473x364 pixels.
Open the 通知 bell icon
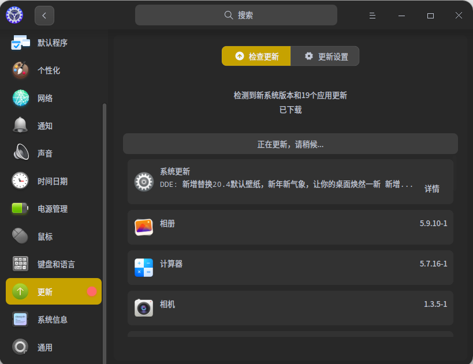coord(20,125)
